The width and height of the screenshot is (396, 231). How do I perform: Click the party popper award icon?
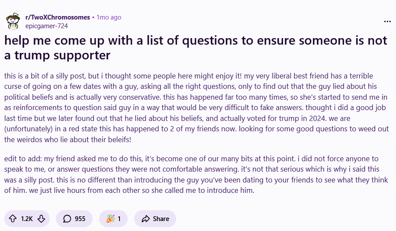(110, 219)
